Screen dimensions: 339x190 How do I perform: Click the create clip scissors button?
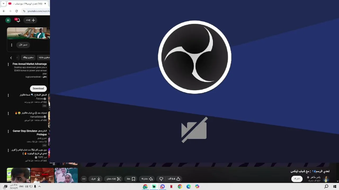114,179
